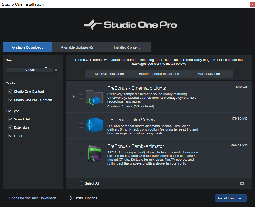Toggle the Studio One Pro+ Content checkbox
The image size is (255, 207).
(11, 100)
